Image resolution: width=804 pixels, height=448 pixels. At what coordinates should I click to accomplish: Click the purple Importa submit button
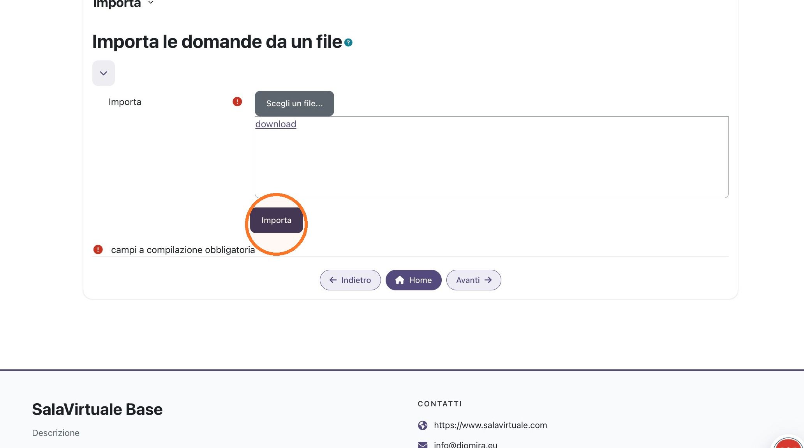point(277,220)
